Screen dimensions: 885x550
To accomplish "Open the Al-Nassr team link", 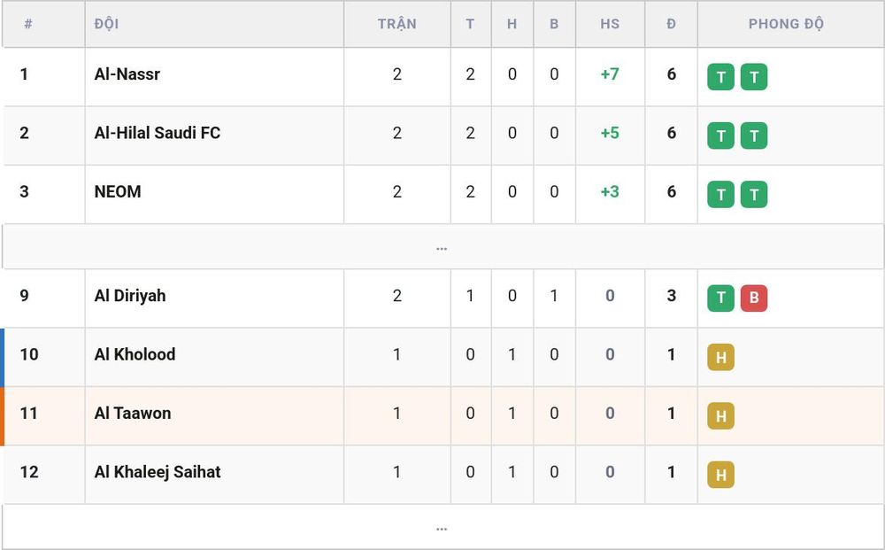I will click(127, 74).
